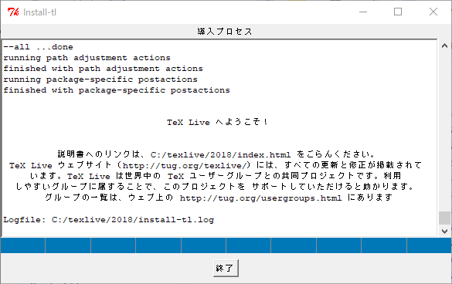Click the scrollbar down arrow

444,231
